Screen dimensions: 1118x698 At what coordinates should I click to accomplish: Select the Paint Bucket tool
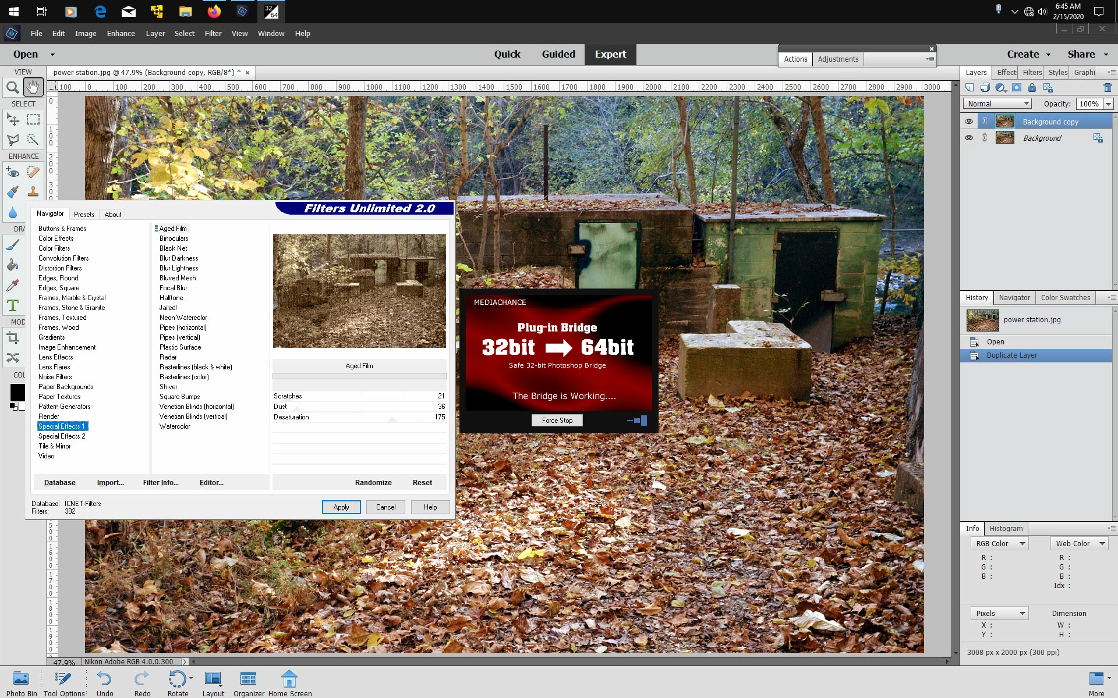click(x=12, y=265)
